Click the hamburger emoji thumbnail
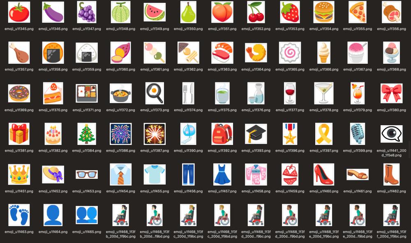411x243 pixels. coord(324,12)
